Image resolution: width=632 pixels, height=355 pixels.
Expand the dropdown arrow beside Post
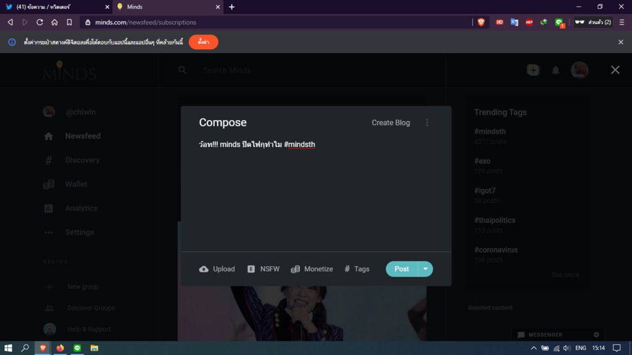point(425,269)
